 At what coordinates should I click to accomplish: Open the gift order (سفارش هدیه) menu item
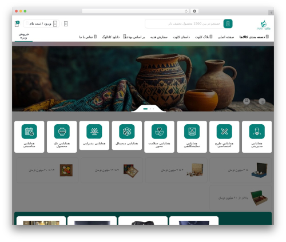coord(159,37)
